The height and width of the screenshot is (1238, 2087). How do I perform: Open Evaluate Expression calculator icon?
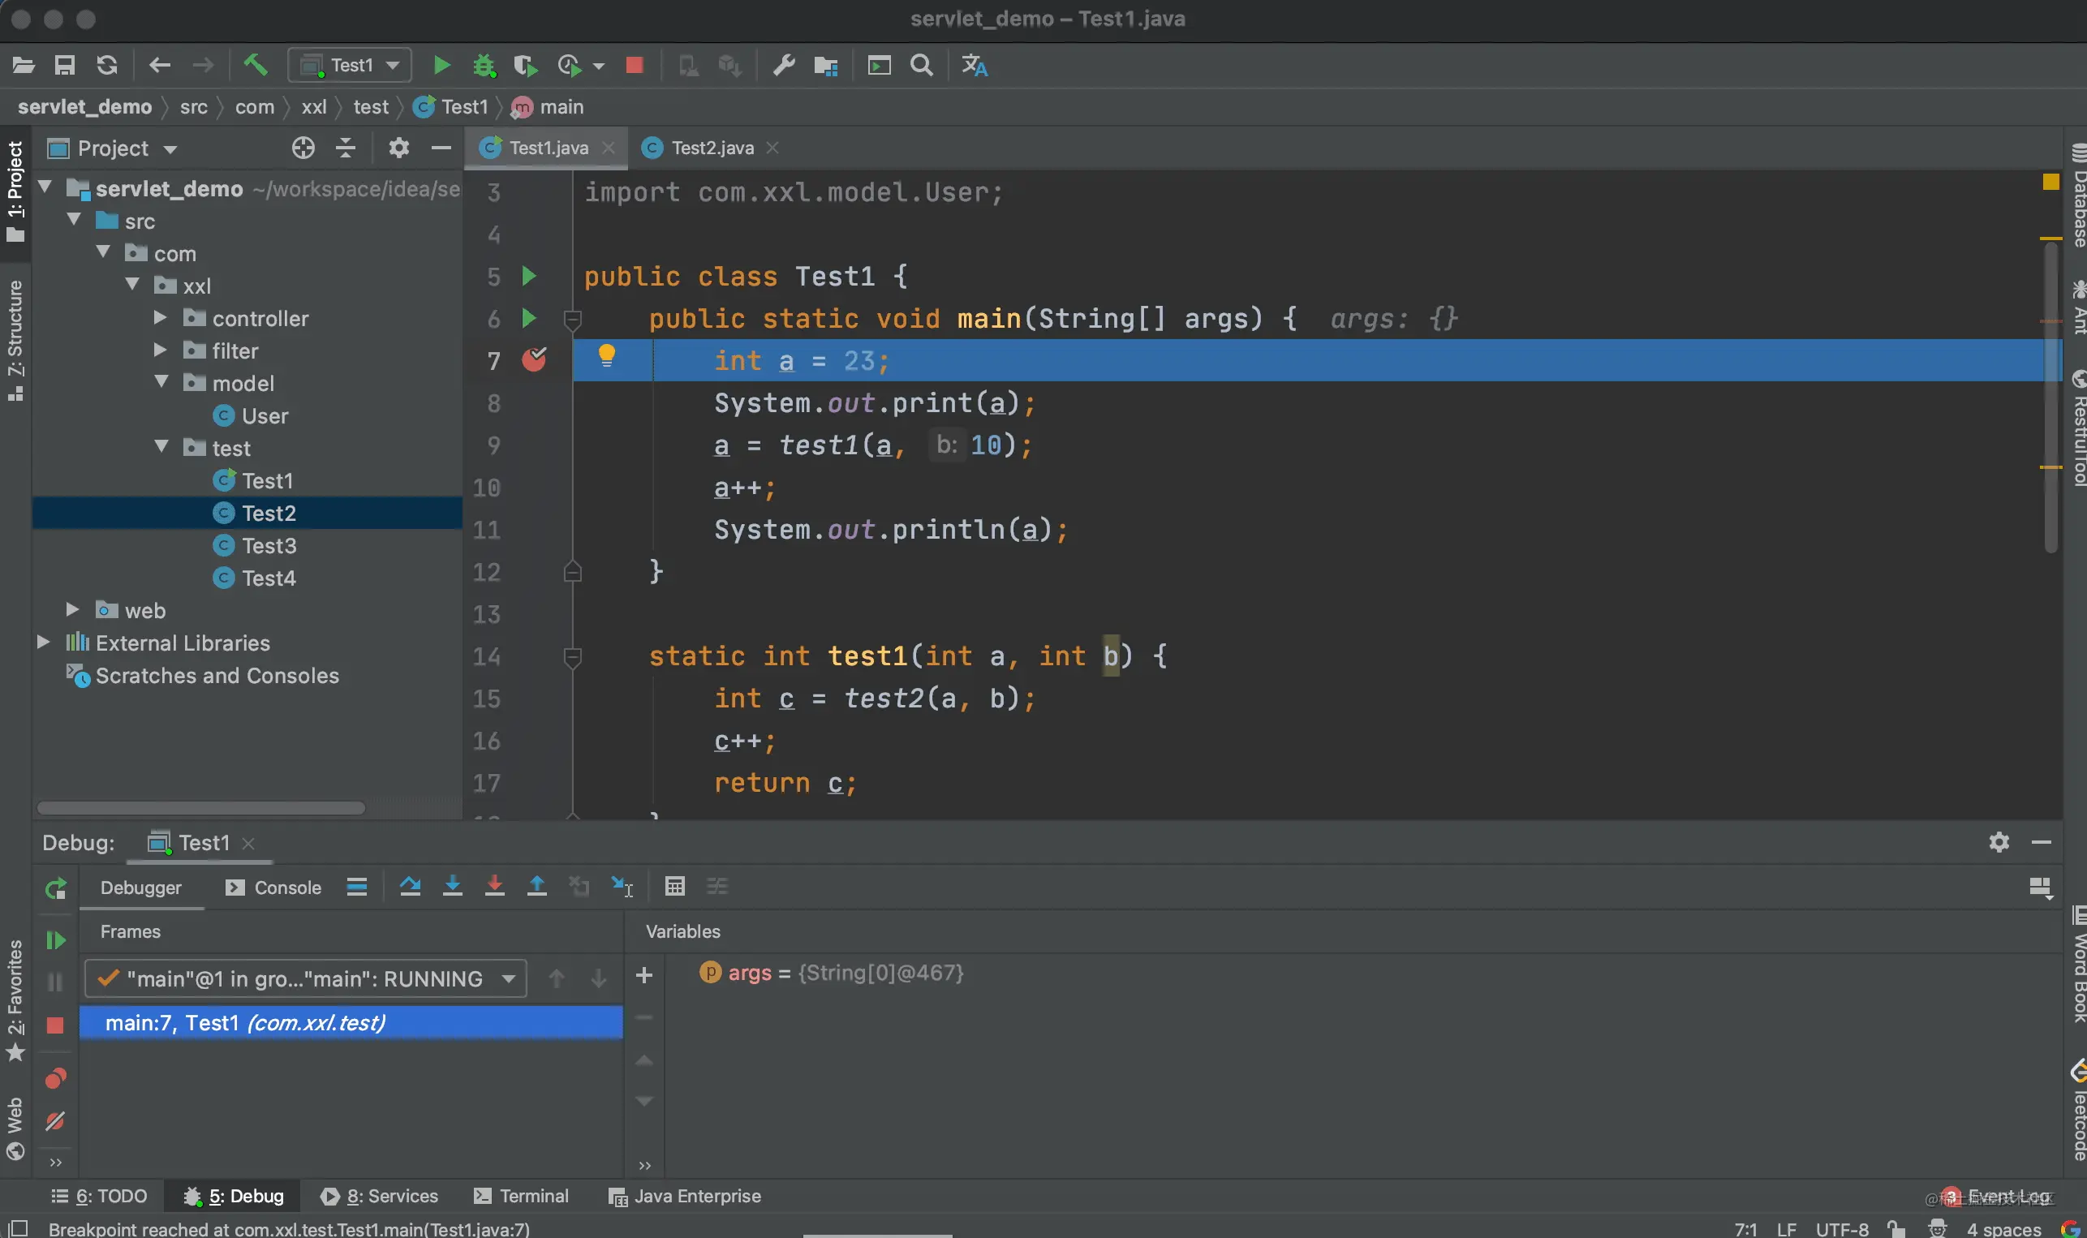pyautogui.click(x=675, y=886)
